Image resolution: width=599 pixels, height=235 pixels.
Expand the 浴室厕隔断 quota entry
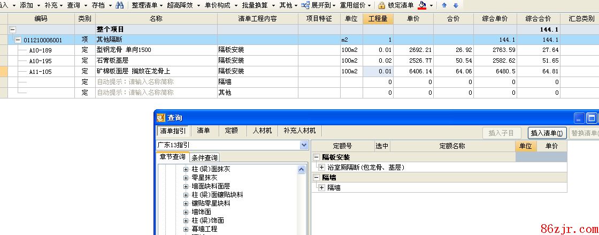(x=321, y=168)
